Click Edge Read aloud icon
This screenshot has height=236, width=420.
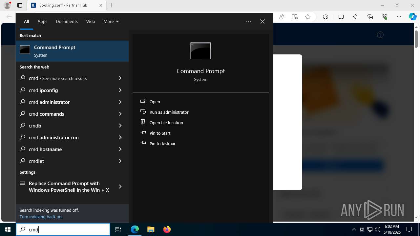(x=282, y=17)
